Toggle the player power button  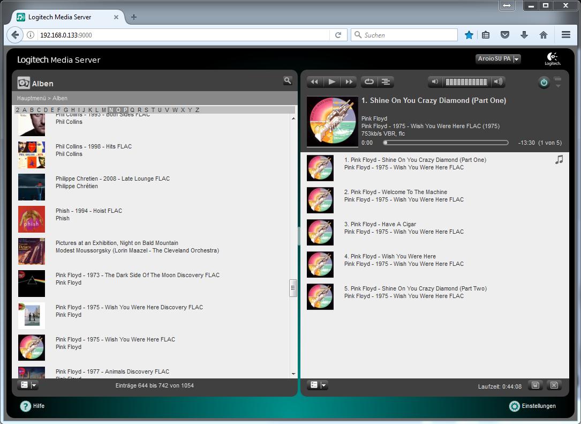pyautogui.click(x=544, y=83)
